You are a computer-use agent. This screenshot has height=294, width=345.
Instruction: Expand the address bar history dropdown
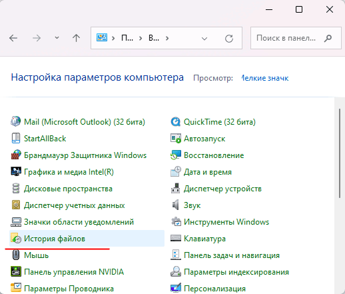(x=204, y=39)
